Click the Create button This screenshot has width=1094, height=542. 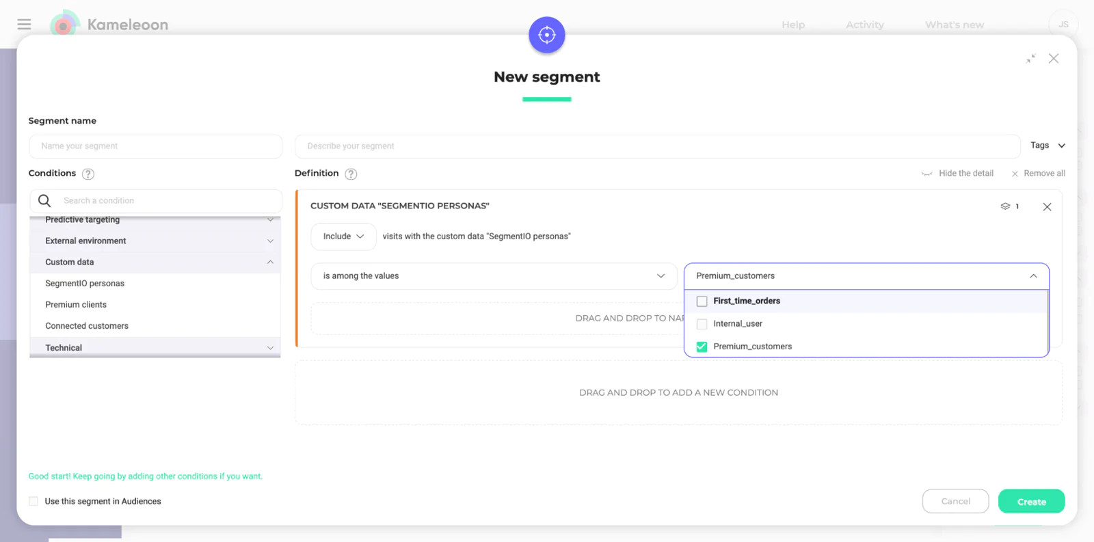pyautogui.click(x=1031, y=502)
